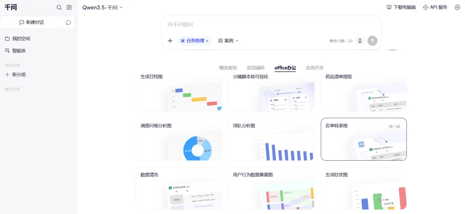
Task: Focus the 向千问提问 input field
Action: point(271,24)
